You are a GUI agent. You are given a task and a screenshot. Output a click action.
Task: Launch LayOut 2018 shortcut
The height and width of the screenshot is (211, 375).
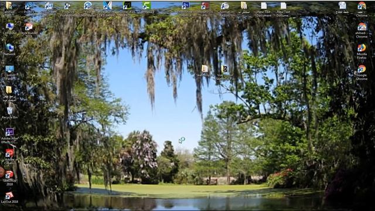[9, 198]
